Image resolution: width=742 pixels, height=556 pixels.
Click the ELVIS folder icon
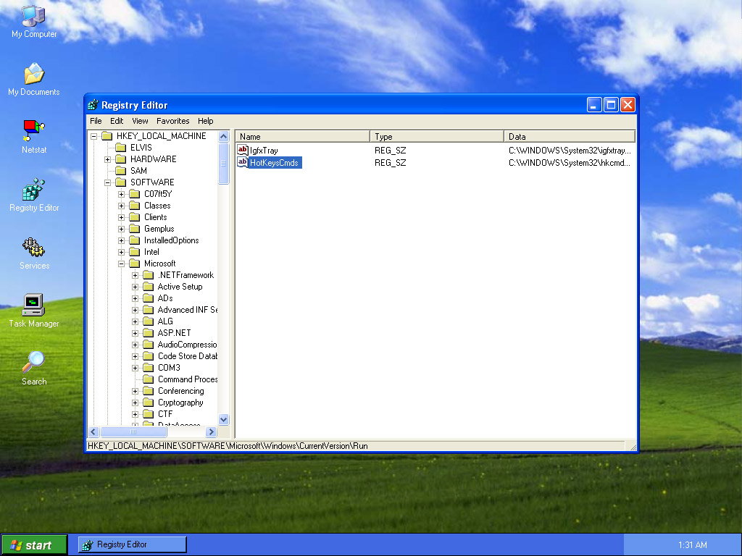[121, 148]
